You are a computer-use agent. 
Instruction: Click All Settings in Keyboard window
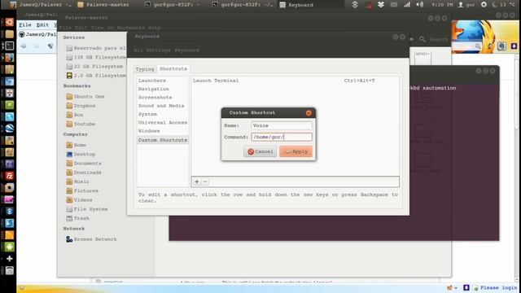pos(152,50)
